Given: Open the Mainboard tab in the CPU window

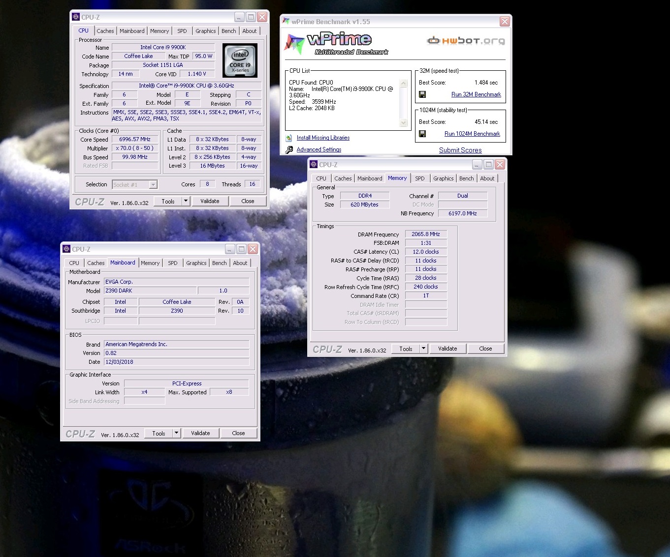Looking at the screenshot, I should 132,30.
